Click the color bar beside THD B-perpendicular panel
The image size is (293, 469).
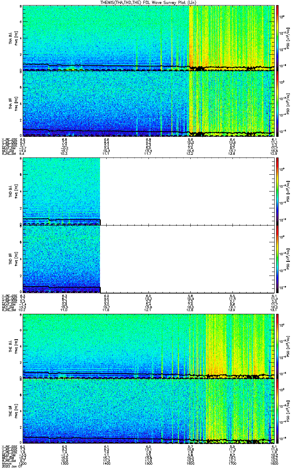point(277,191)
